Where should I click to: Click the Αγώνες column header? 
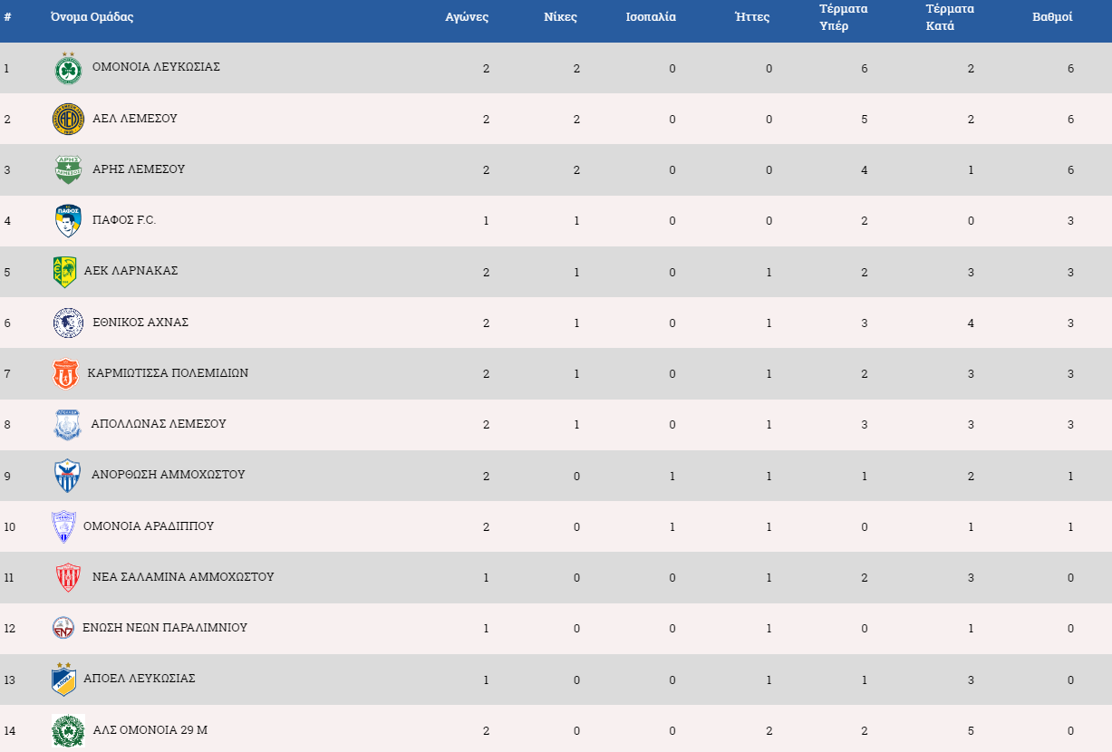click(467, 17)
